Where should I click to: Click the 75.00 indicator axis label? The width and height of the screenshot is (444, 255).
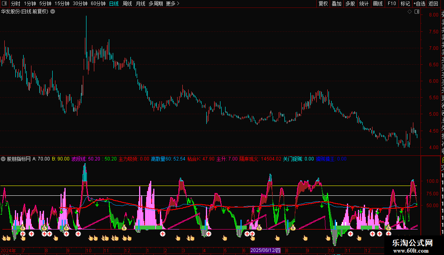[x=432, y=194]
